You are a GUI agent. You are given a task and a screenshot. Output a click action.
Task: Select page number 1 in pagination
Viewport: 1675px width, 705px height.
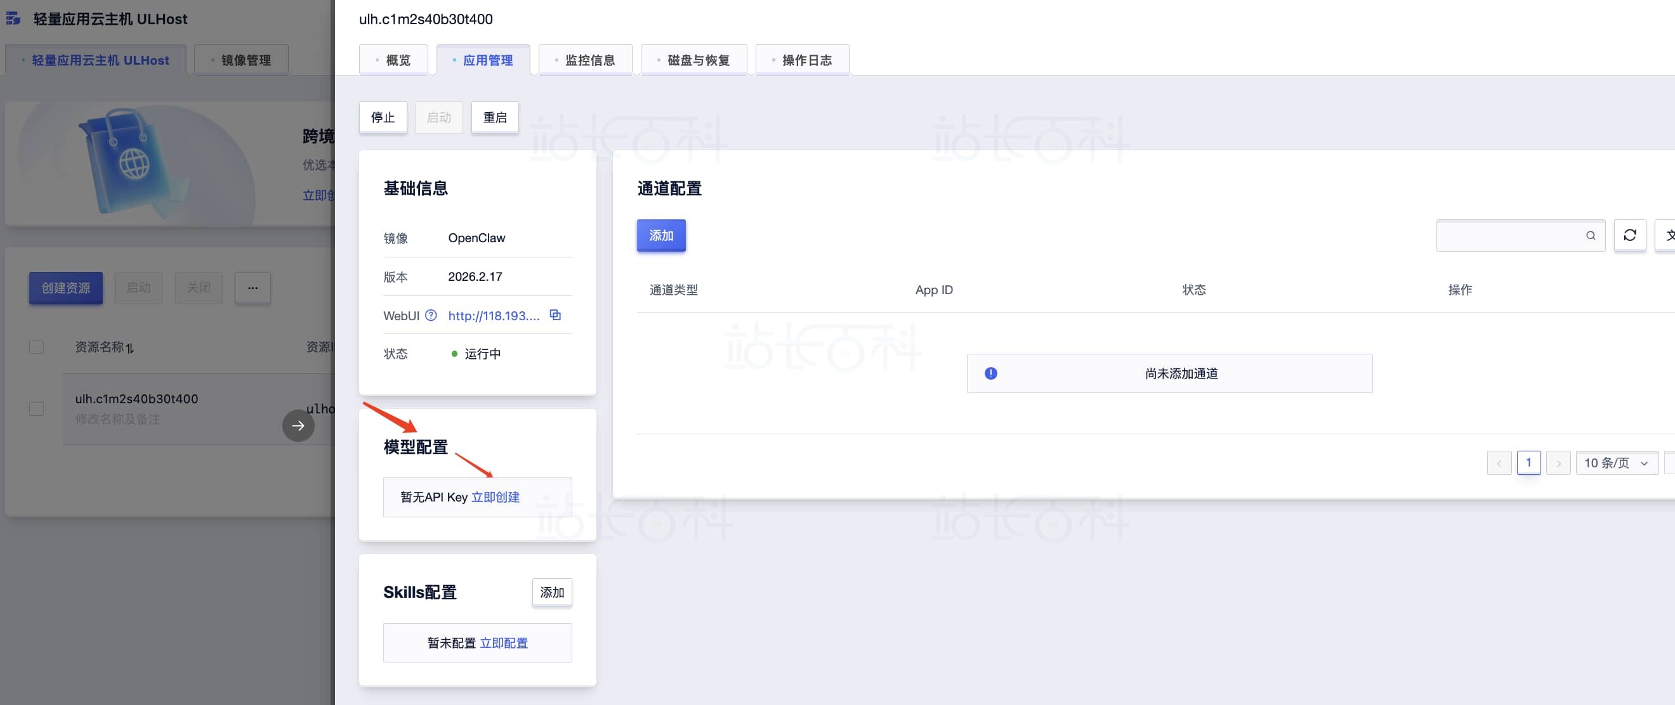pyautogui.click(x=1528, y=463)
